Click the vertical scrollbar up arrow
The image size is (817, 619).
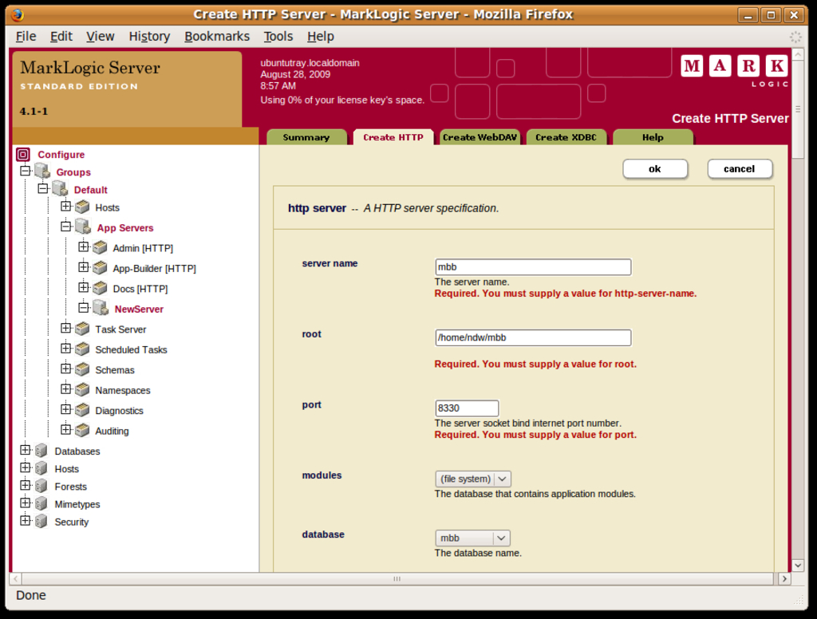[797, 53]
